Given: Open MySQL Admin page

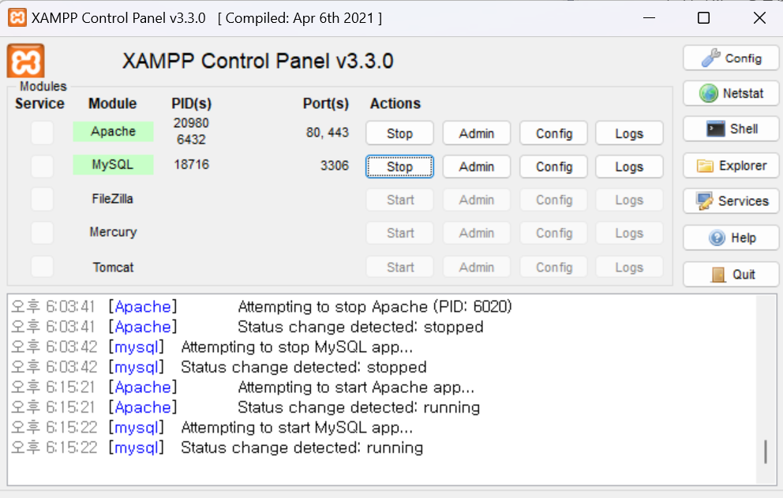Looking at the screenshot, I should [x=477, y=167].
